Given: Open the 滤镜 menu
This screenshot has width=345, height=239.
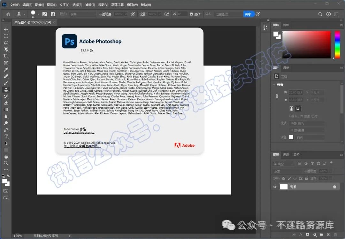Looking at the screenshot, I should tap(90, 4).
